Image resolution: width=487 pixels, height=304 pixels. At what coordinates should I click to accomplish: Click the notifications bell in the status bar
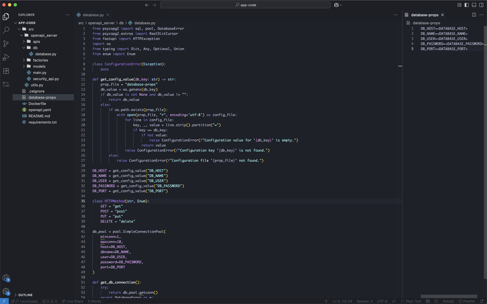[x=482, y=301]
